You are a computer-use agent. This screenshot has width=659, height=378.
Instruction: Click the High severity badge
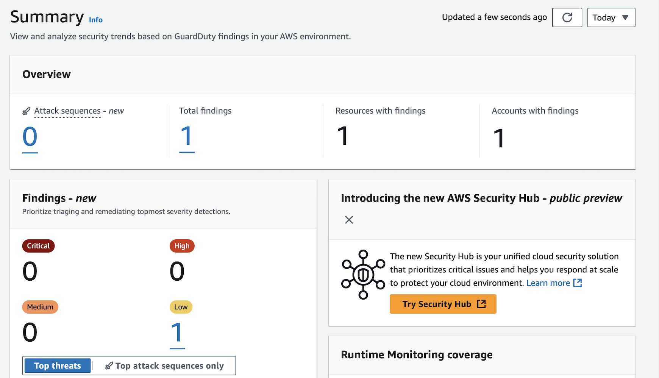pos(182,246)
